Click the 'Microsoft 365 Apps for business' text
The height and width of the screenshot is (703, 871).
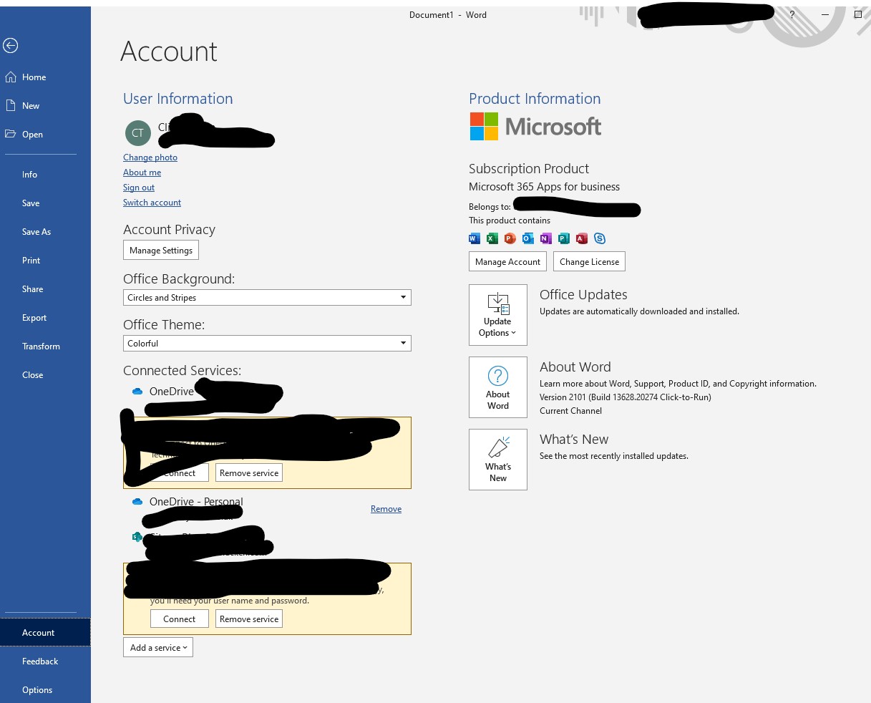pyautogui.click(x=544, y=187)
